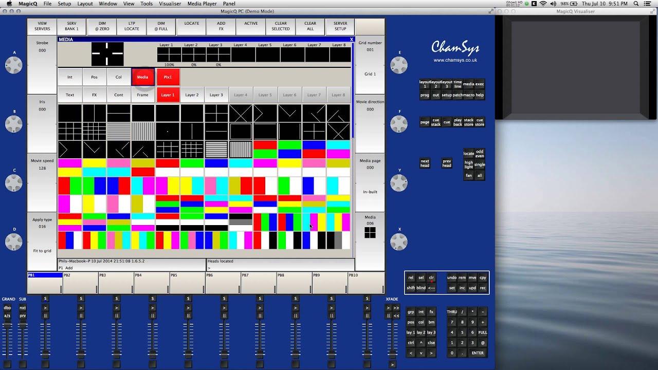This screenshot has height=370, width=658.
Task: Click the dbo blackout button
Action: pyautogui.click(x=7, y=308)
